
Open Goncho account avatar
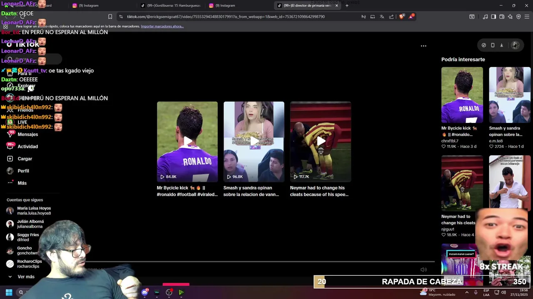10,250
